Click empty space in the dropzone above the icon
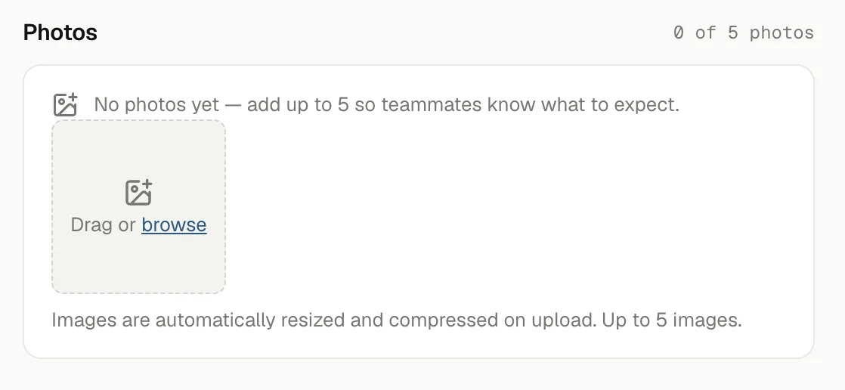 coord(138,149)
